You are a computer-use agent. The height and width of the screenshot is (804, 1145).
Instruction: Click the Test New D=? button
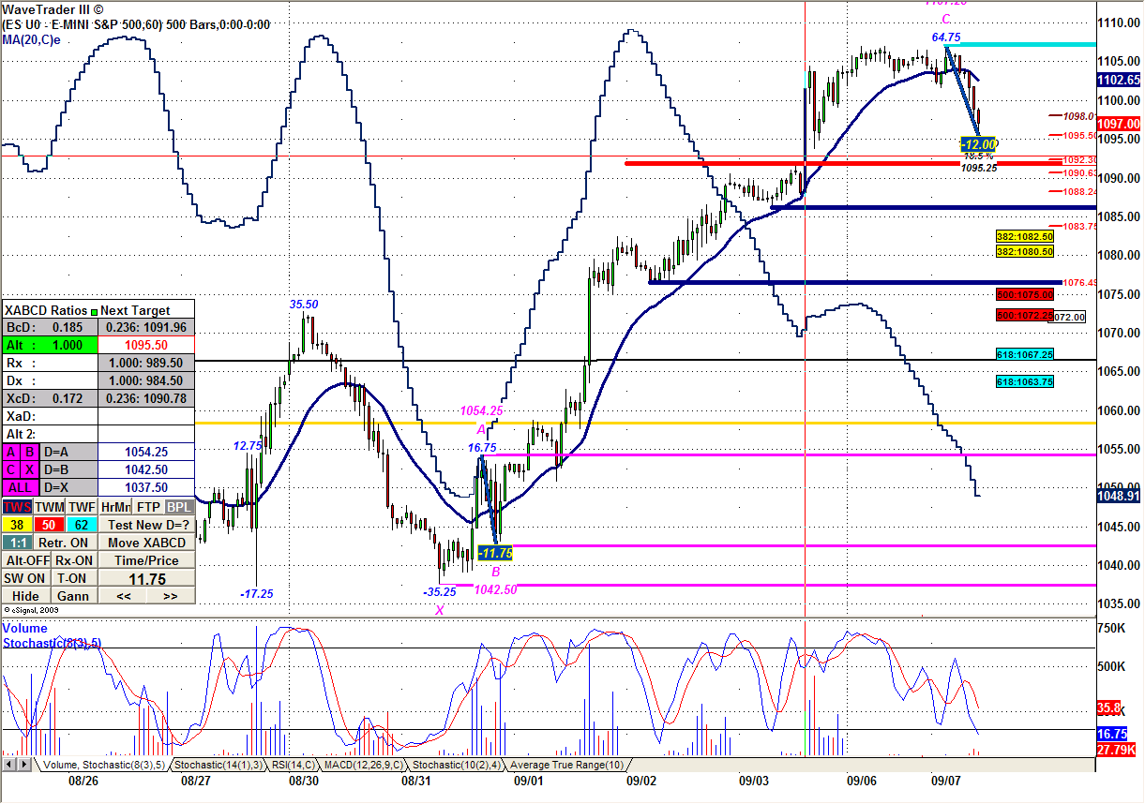pyautogui.click(x=148, y=525)
